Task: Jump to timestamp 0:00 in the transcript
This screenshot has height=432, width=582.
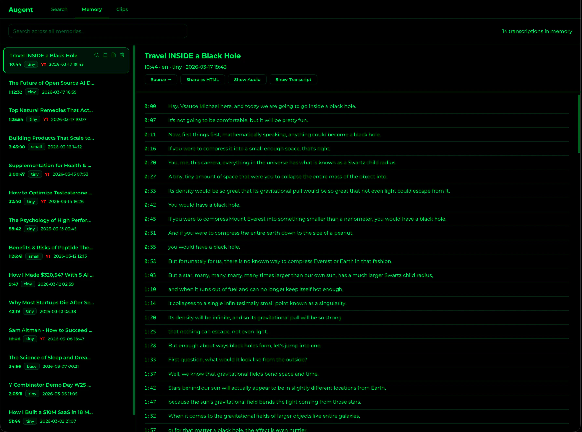Action: pyautogui.click(x=151, y=106)
